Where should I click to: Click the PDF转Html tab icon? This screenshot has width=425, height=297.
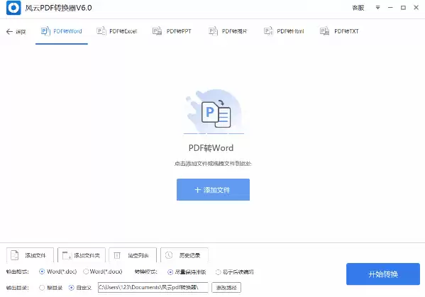pos(268,31)
